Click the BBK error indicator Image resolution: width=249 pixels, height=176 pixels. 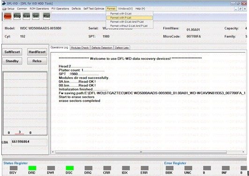(169, 168)
